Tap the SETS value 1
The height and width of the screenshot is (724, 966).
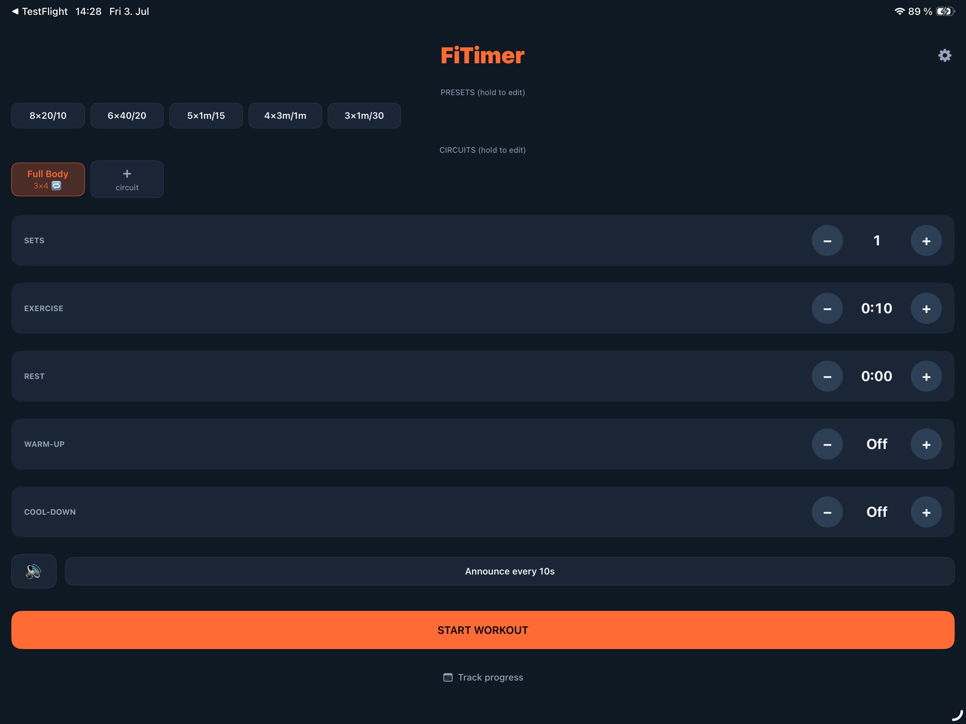(877, 241)
